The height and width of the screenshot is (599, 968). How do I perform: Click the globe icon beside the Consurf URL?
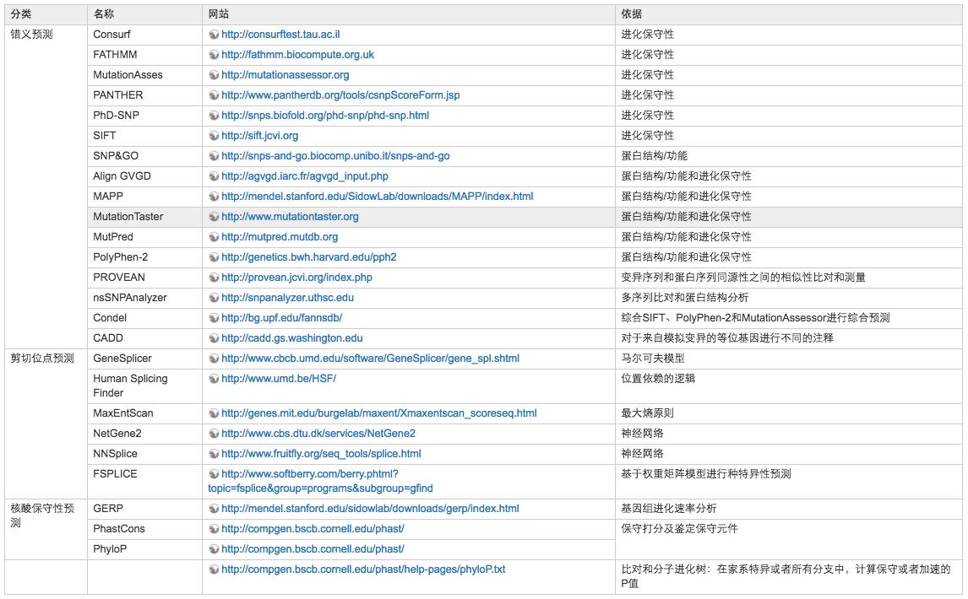(214, 35)
